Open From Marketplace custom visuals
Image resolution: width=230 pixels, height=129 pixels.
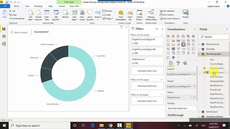pyautogui.click(x=121, y=15)
